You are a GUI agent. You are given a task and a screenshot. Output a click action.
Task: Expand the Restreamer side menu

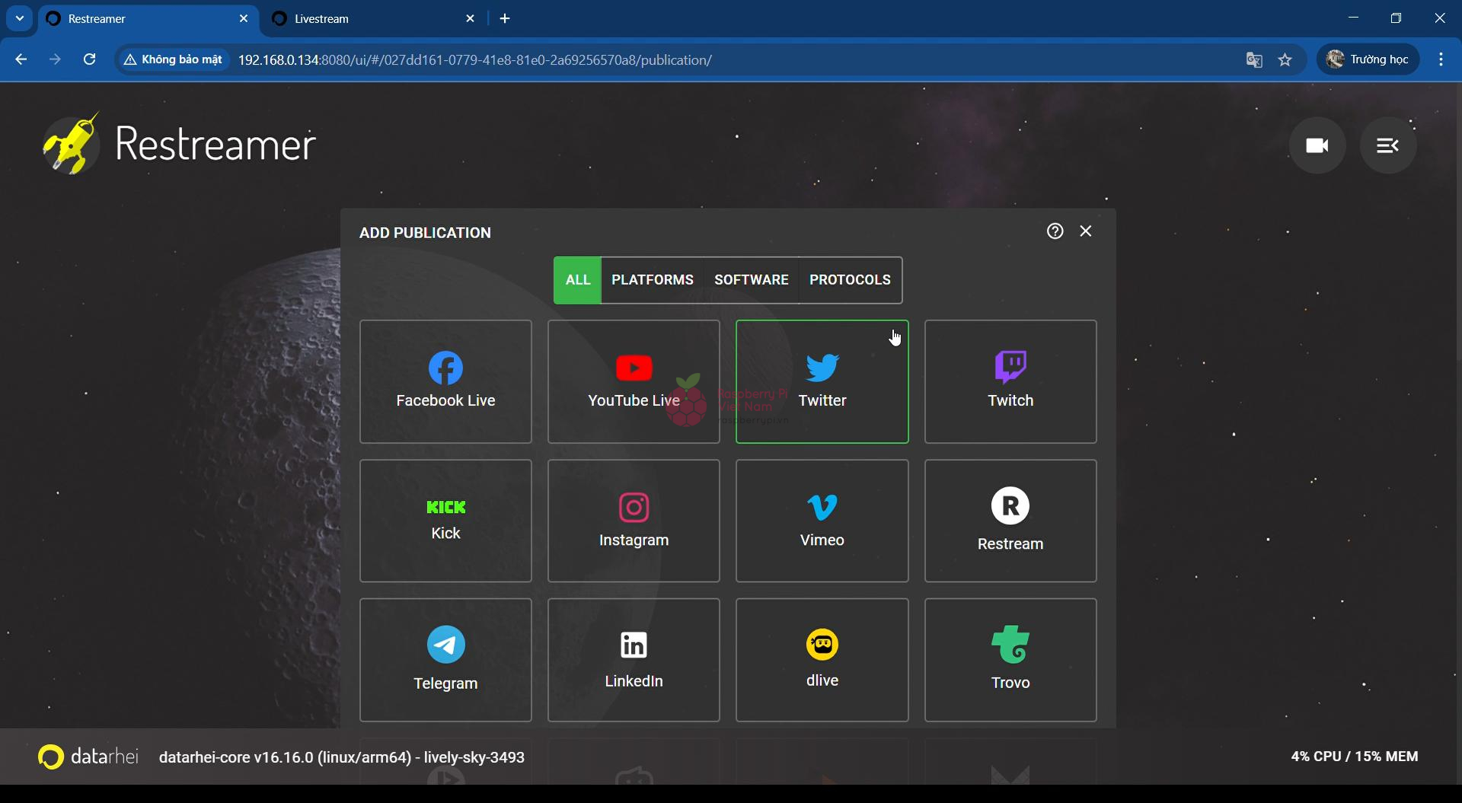[x=1388, y=145]
